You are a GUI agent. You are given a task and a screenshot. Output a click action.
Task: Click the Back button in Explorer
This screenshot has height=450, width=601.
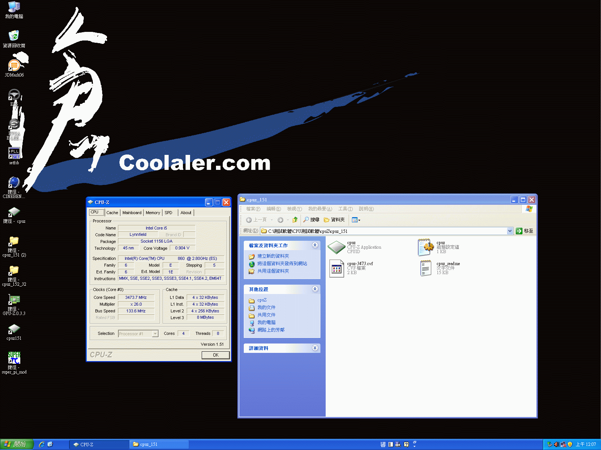[257, 220]
